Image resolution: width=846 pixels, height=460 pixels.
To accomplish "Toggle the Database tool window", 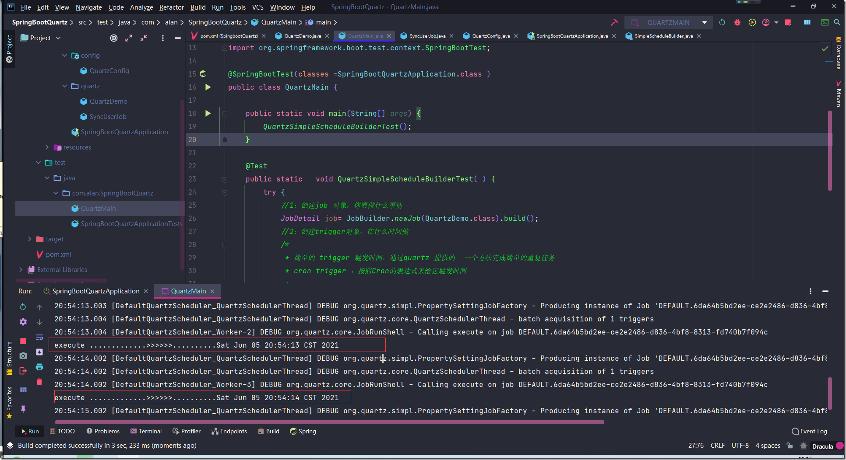I will [839, 53].
